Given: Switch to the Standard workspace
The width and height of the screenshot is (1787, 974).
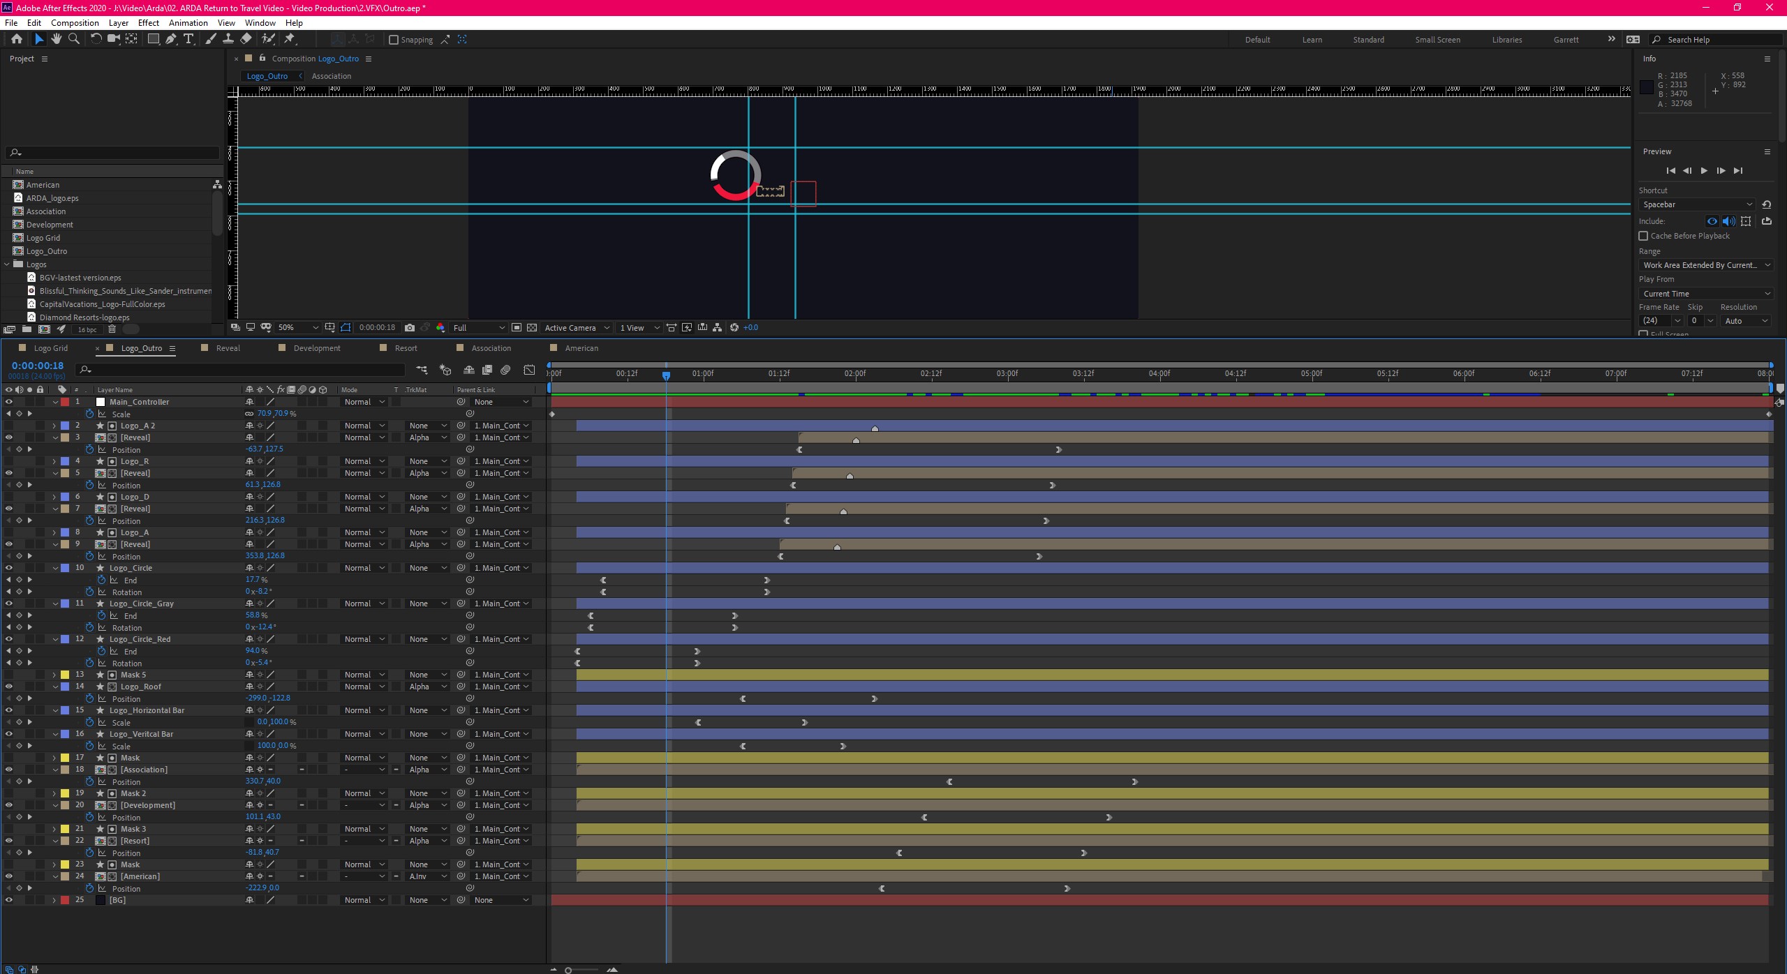Looking at the screenshot, I should coord(1368,40).
